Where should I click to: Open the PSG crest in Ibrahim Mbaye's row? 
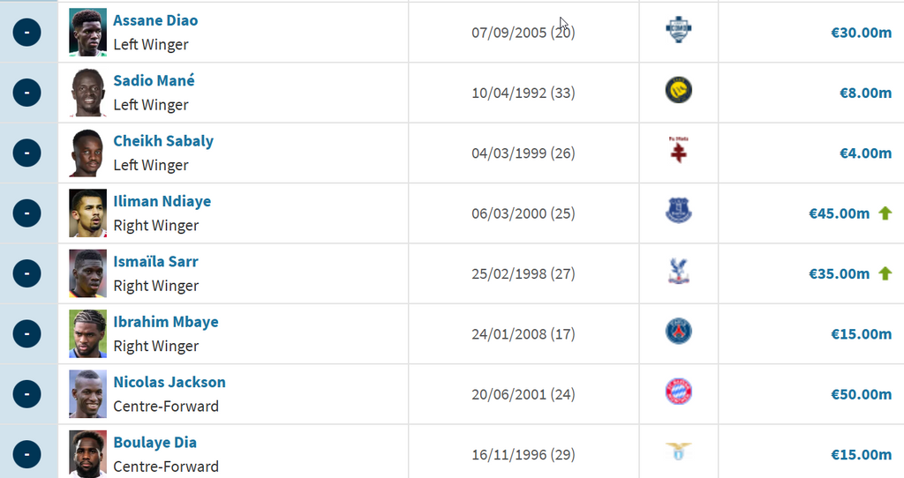coord(678,332)
